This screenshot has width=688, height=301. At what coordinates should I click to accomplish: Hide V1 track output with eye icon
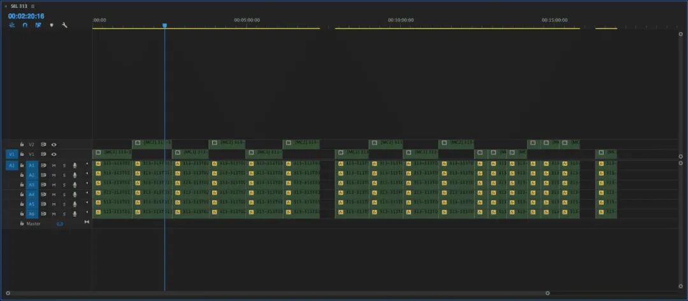tap(54, 154)
